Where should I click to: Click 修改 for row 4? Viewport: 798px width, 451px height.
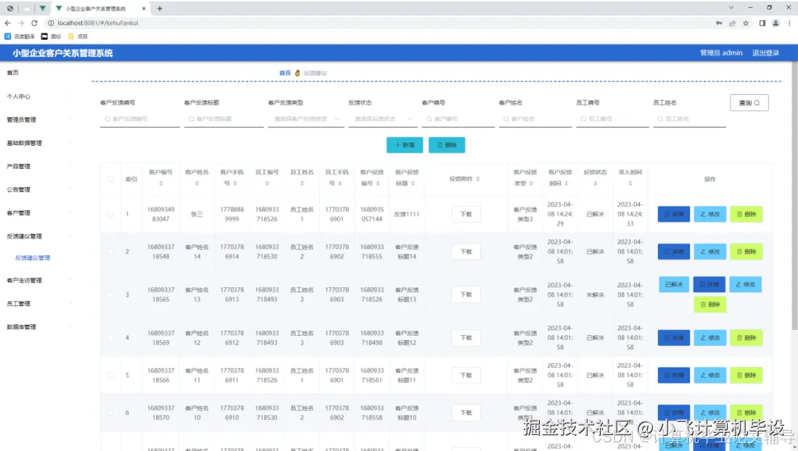click(710, 338)
